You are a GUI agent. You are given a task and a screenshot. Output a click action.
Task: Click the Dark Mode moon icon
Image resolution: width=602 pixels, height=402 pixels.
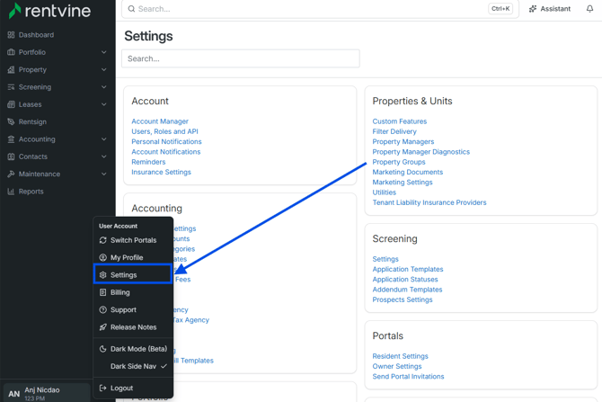(x=103, y=349)
